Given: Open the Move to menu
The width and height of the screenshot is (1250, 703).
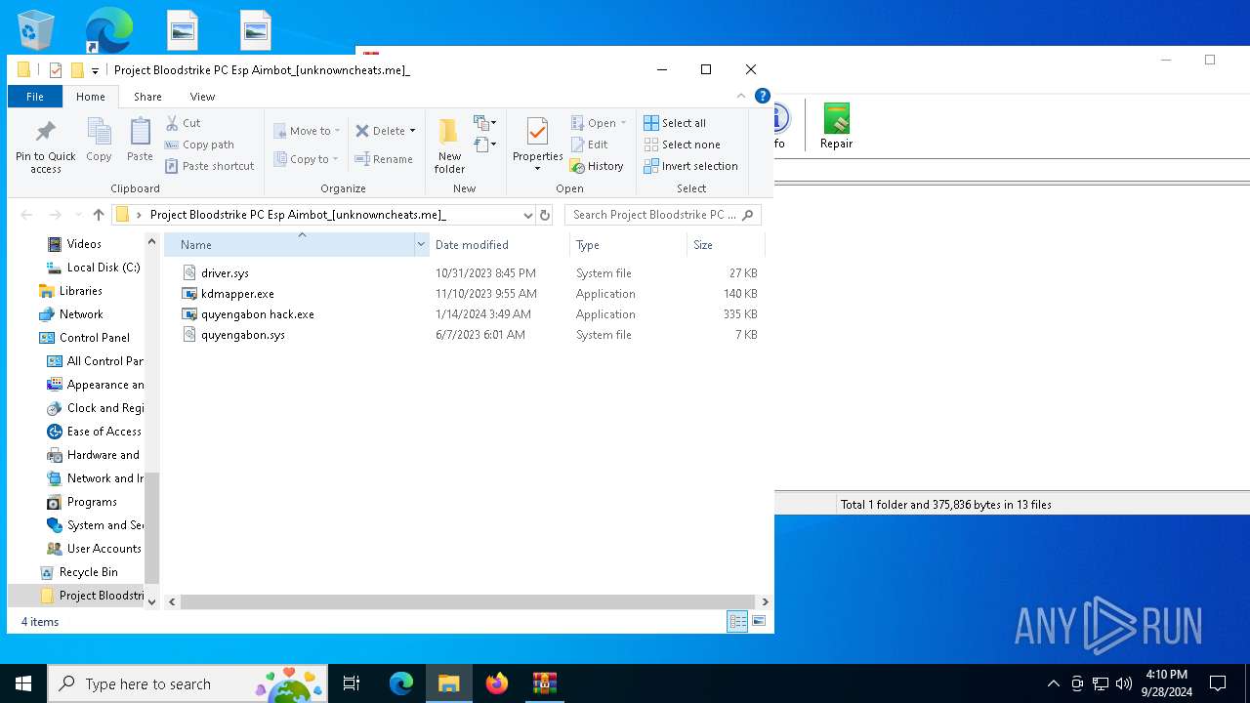Looking at the screenshot, I should 307,131.
